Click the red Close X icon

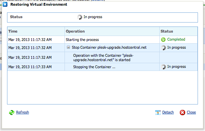tap(182, 113)
